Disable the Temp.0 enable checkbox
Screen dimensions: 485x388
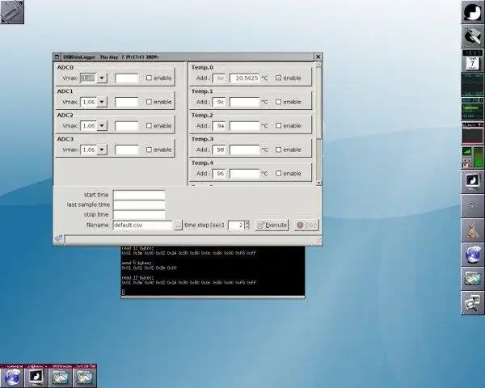278,78
